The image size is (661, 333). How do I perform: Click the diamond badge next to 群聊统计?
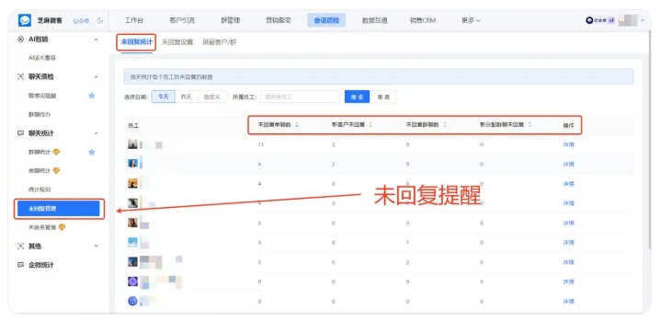pyautogui.click(x=56, y=152)
